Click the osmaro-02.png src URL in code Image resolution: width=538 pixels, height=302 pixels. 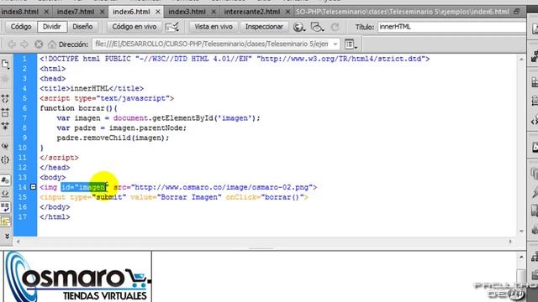[222, 187]
